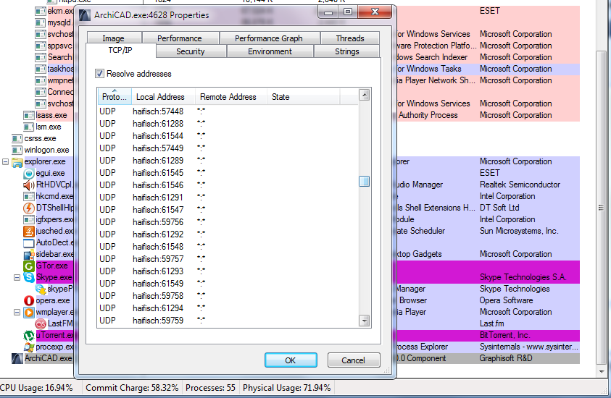Click the ArchiCAD icon in dialog title bar
This screenshot has width=611, height=398.
click(x=85, y=16)
